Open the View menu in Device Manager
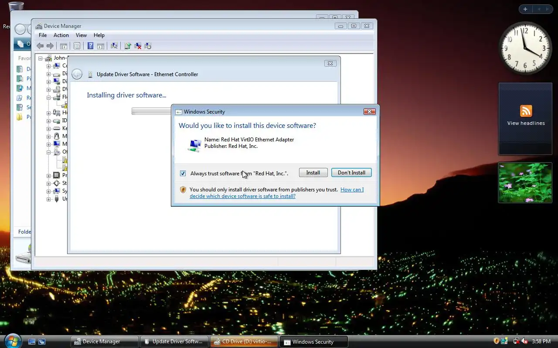 81,35
